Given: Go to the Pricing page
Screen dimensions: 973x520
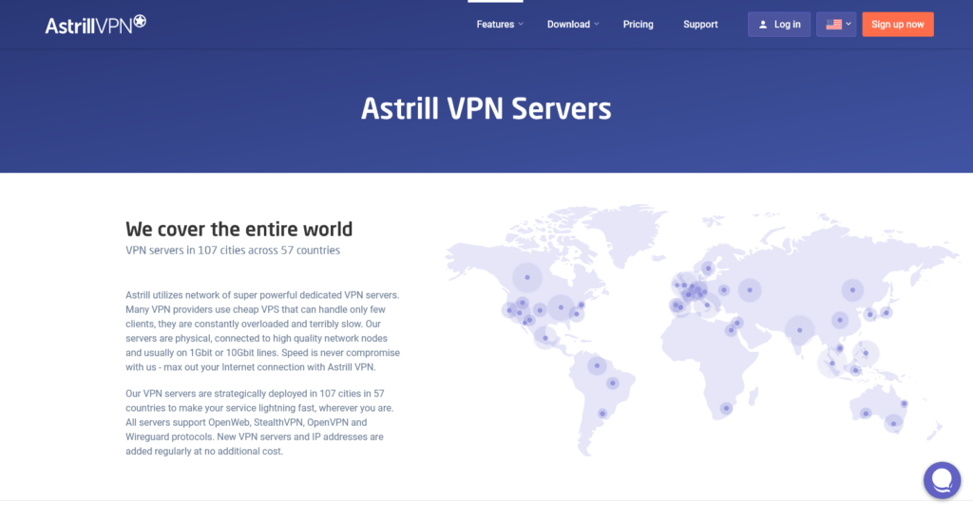Looking at the screenshot, I should (x=638, y=24).
